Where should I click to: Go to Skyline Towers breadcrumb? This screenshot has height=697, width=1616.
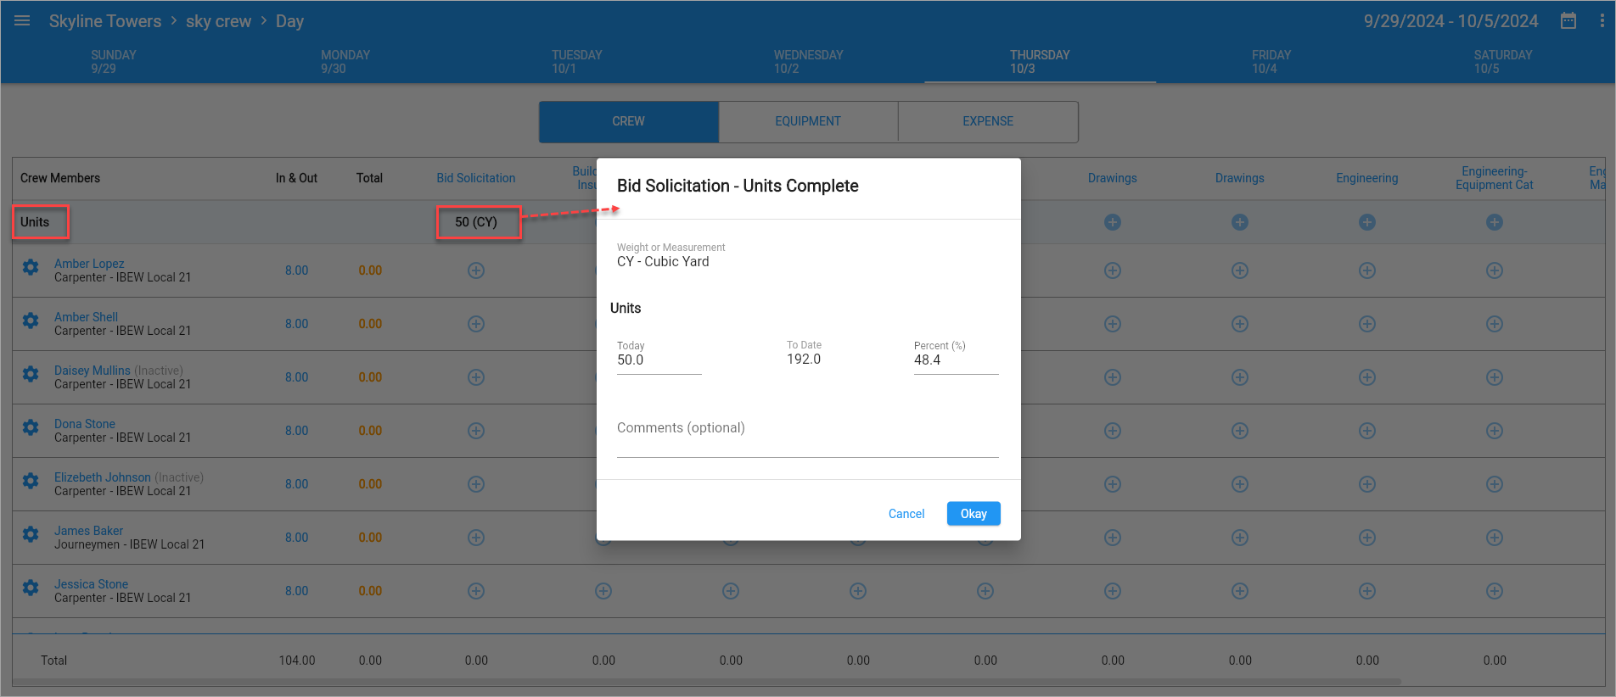pos(105,21)
